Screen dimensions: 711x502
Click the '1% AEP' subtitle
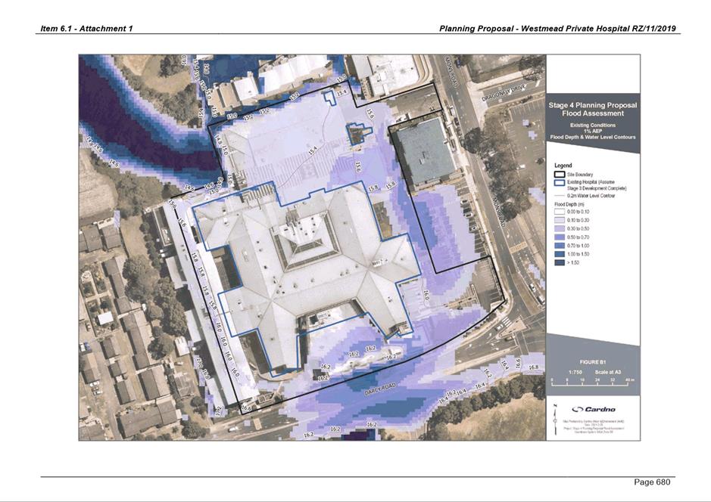click(593, 131)
